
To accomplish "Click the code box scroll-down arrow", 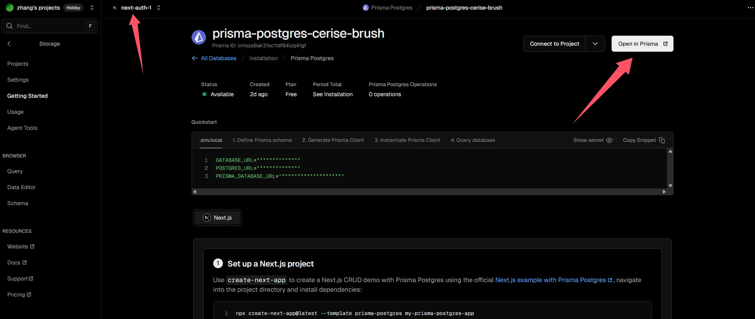I will pos(670,186).
